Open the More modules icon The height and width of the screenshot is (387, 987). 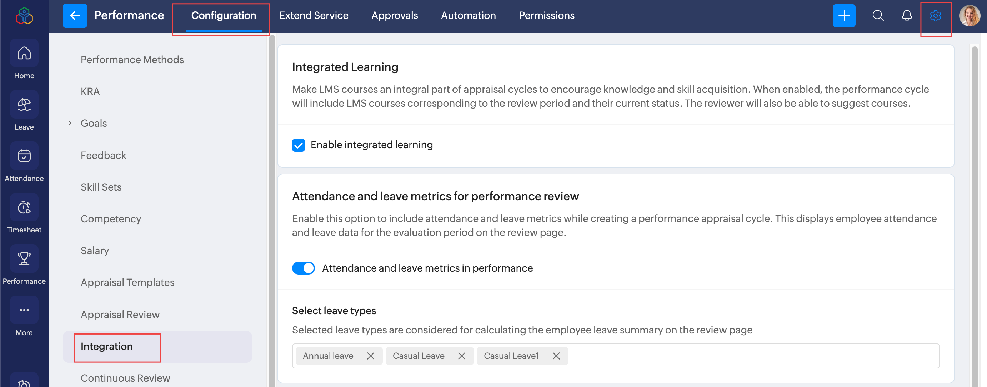[24, 310]
